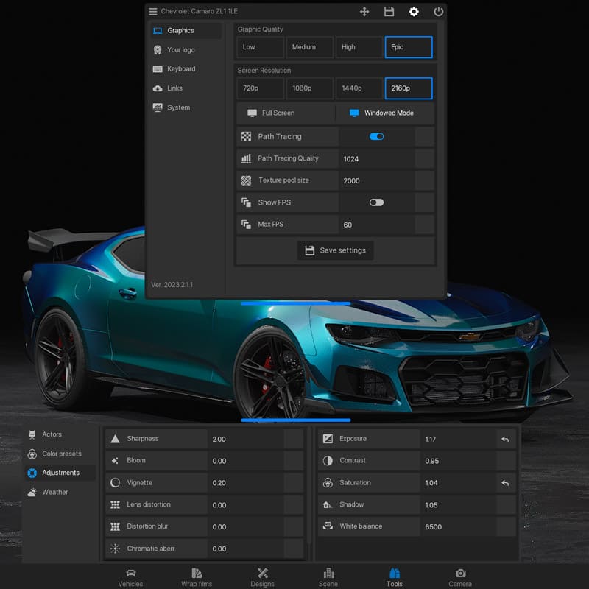589x589 pixels.
Task: Click the Path Tracing checkerboard icon
Action: (246, 137)
